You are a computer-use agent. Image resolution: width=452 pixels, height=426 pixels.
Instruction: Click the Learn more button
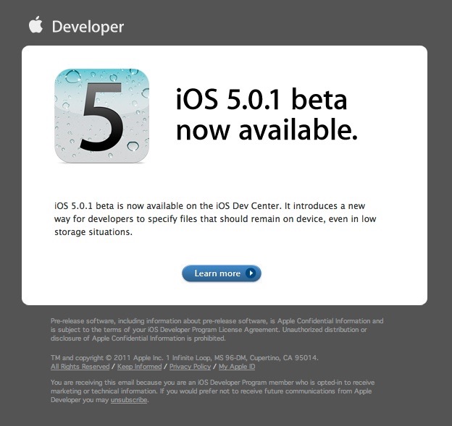coord(222,273)
